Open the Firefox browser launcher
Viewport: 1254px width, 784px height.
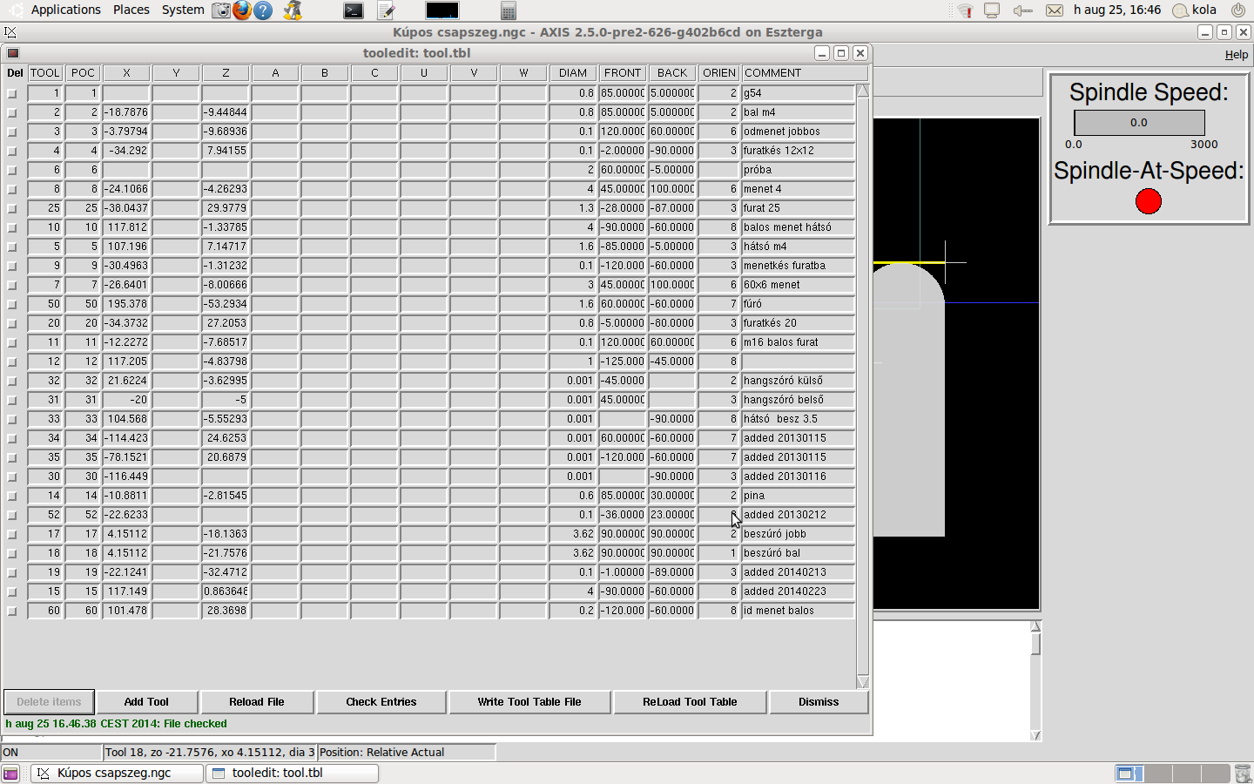tap(242, 10)
